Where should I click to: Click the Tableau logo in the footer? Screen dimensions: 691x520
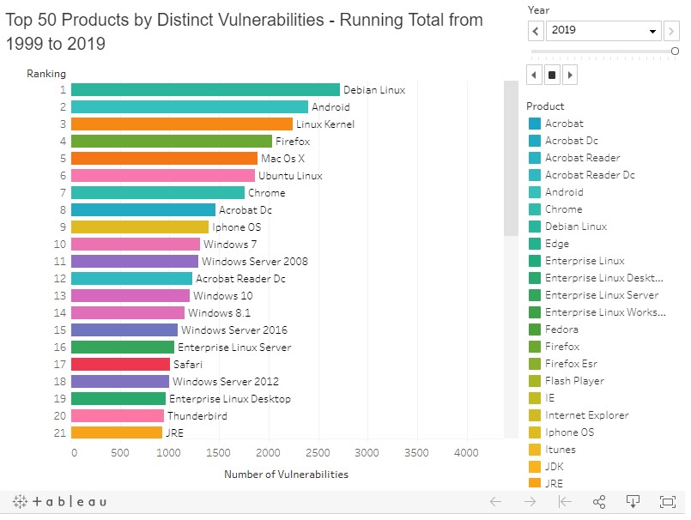pos(59,501)
